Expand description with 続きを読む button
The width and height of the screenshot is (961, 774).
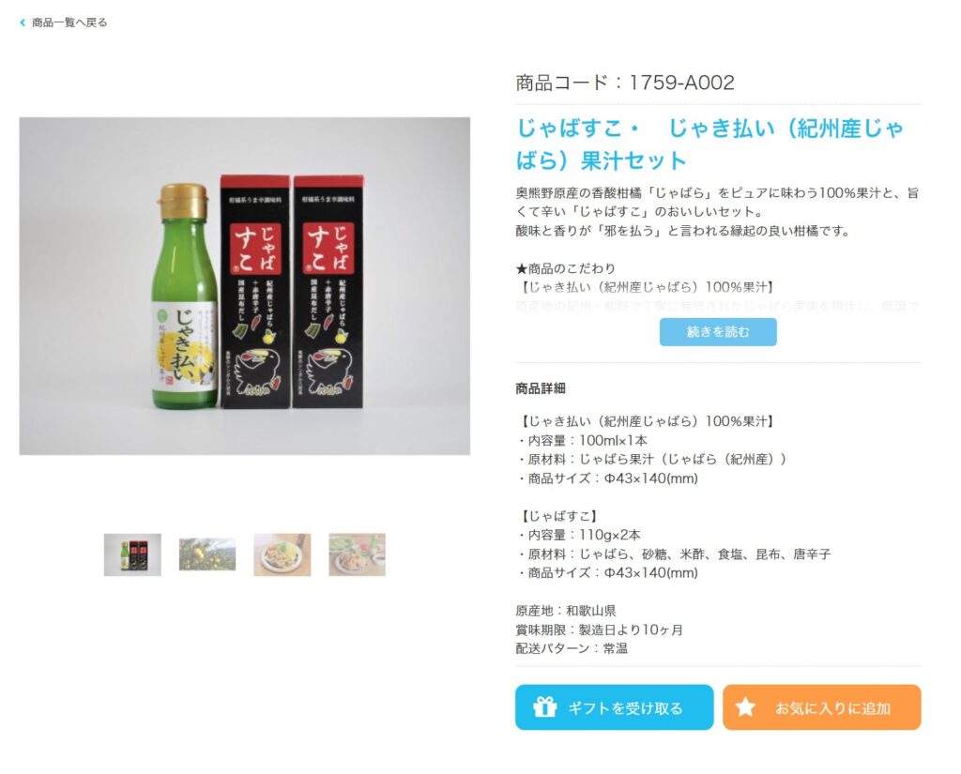pos(718,331)
